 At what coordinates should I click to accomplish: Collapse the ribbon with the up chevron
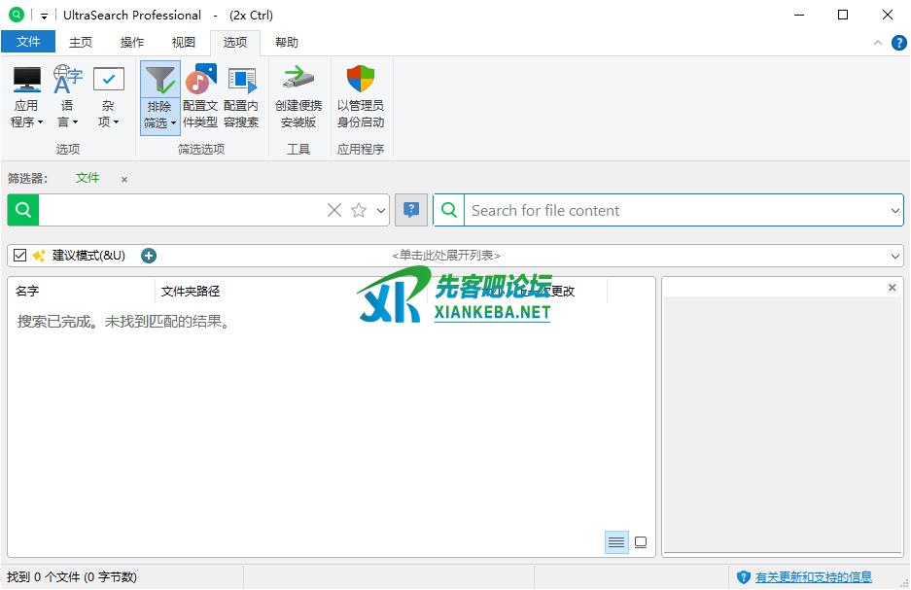[877, 43]
